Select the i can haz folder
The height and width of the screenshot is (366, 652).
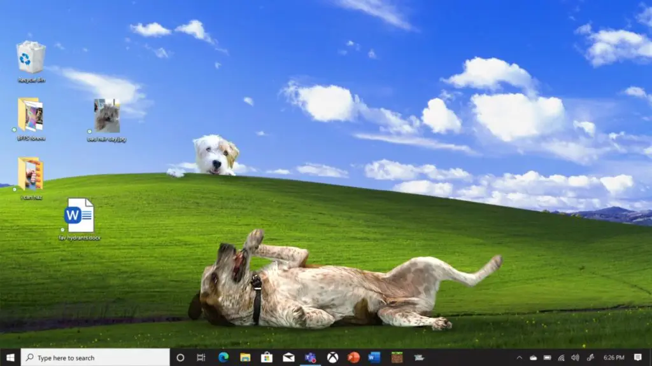(x=31, y=179)
